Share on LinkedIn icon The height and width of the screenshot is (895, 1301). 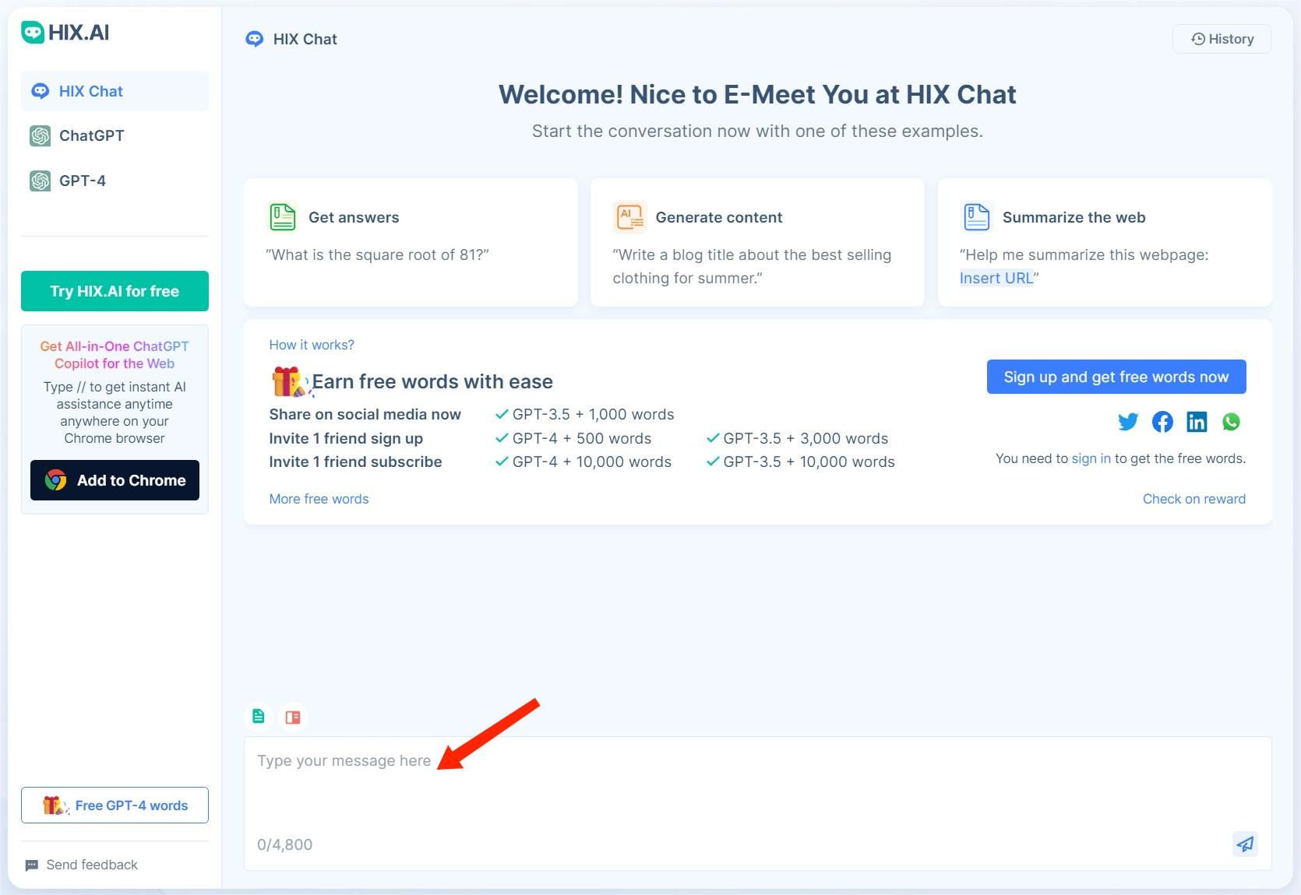1197,422
